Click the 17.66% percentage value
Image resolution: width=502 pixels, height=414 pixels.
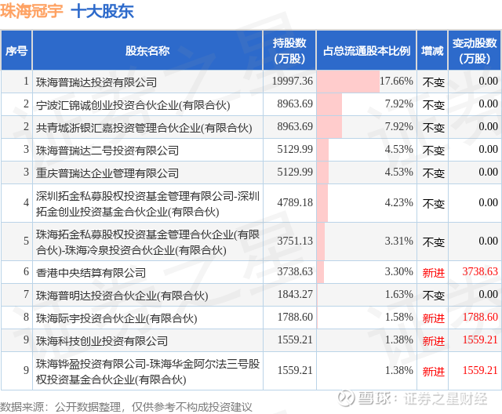point(396,81)
